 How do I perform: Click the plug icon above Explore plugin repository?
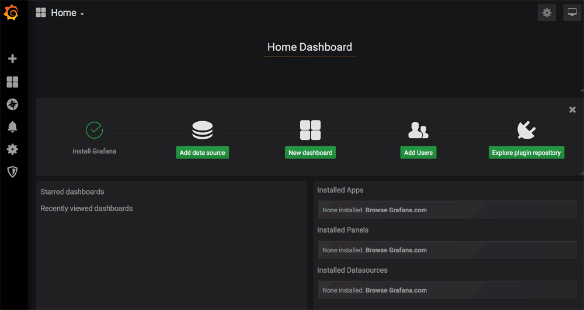click(526, 131)
